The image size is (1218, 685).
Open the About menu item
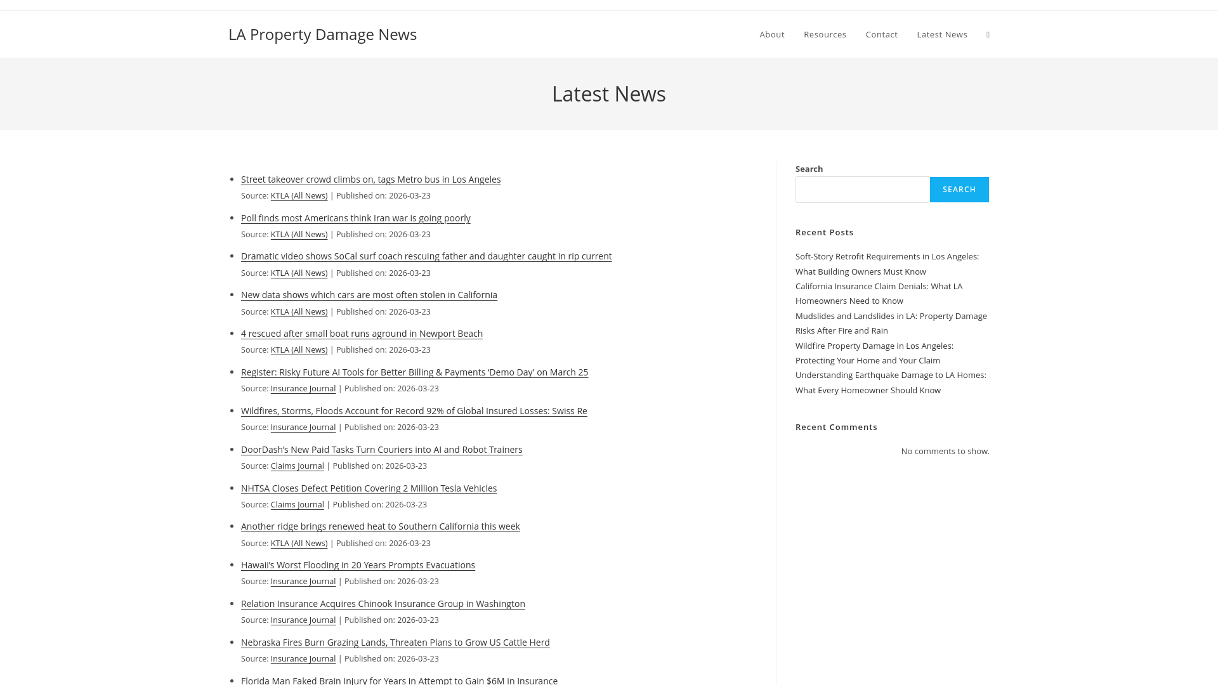[772, 34]
